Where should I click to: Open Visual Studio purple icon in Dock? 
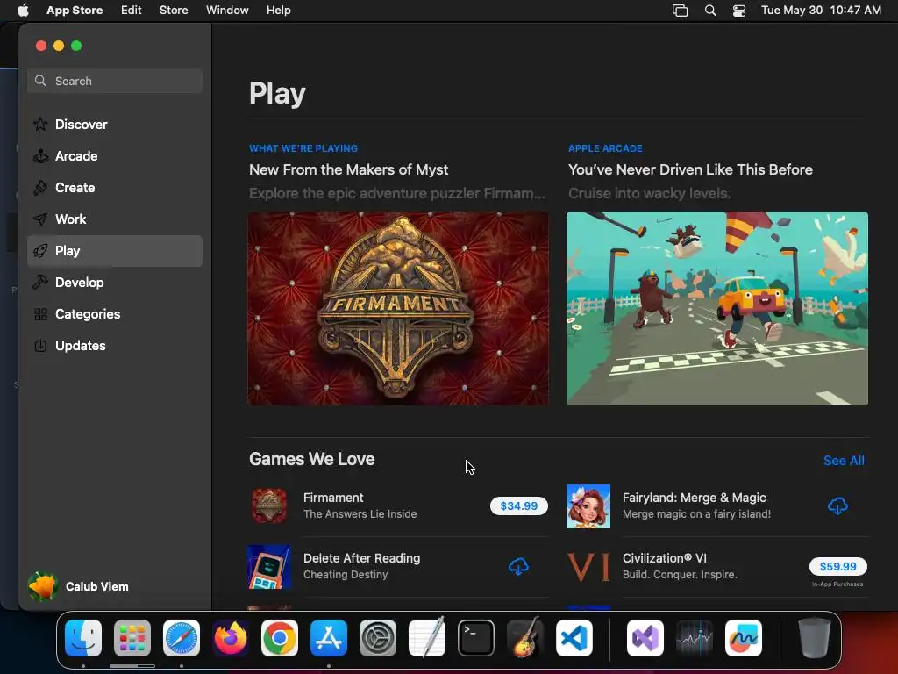click(645, 638)
